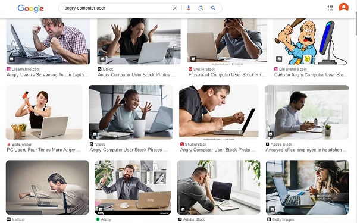Select the woman with hammer and laptop thumbnail
The width and height of the screenshot is (357, 223).
[x=44, y=112]
